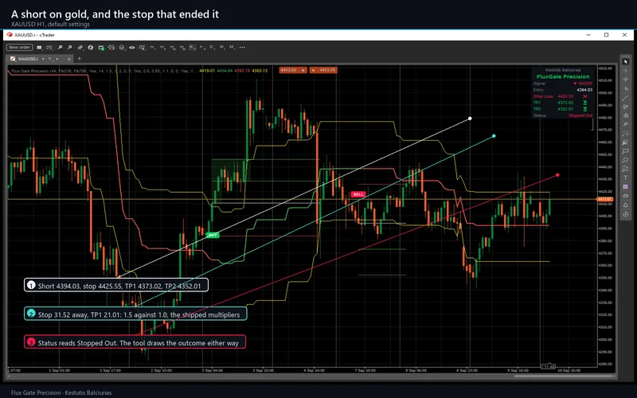Select the rectangle shape drawing tool
Image resolution: width=637 pixels, height=398 pixels.
[626, 150]
